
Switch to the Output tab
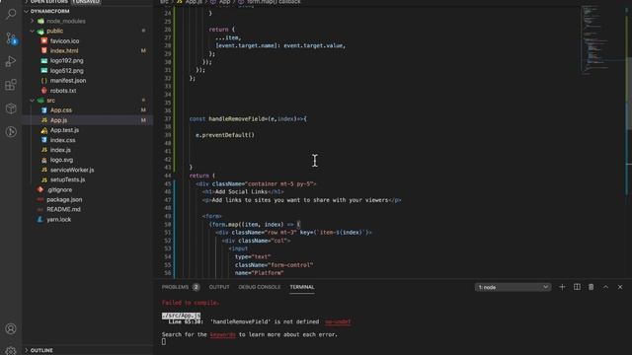pyautogui.click(x=219, y=287)
